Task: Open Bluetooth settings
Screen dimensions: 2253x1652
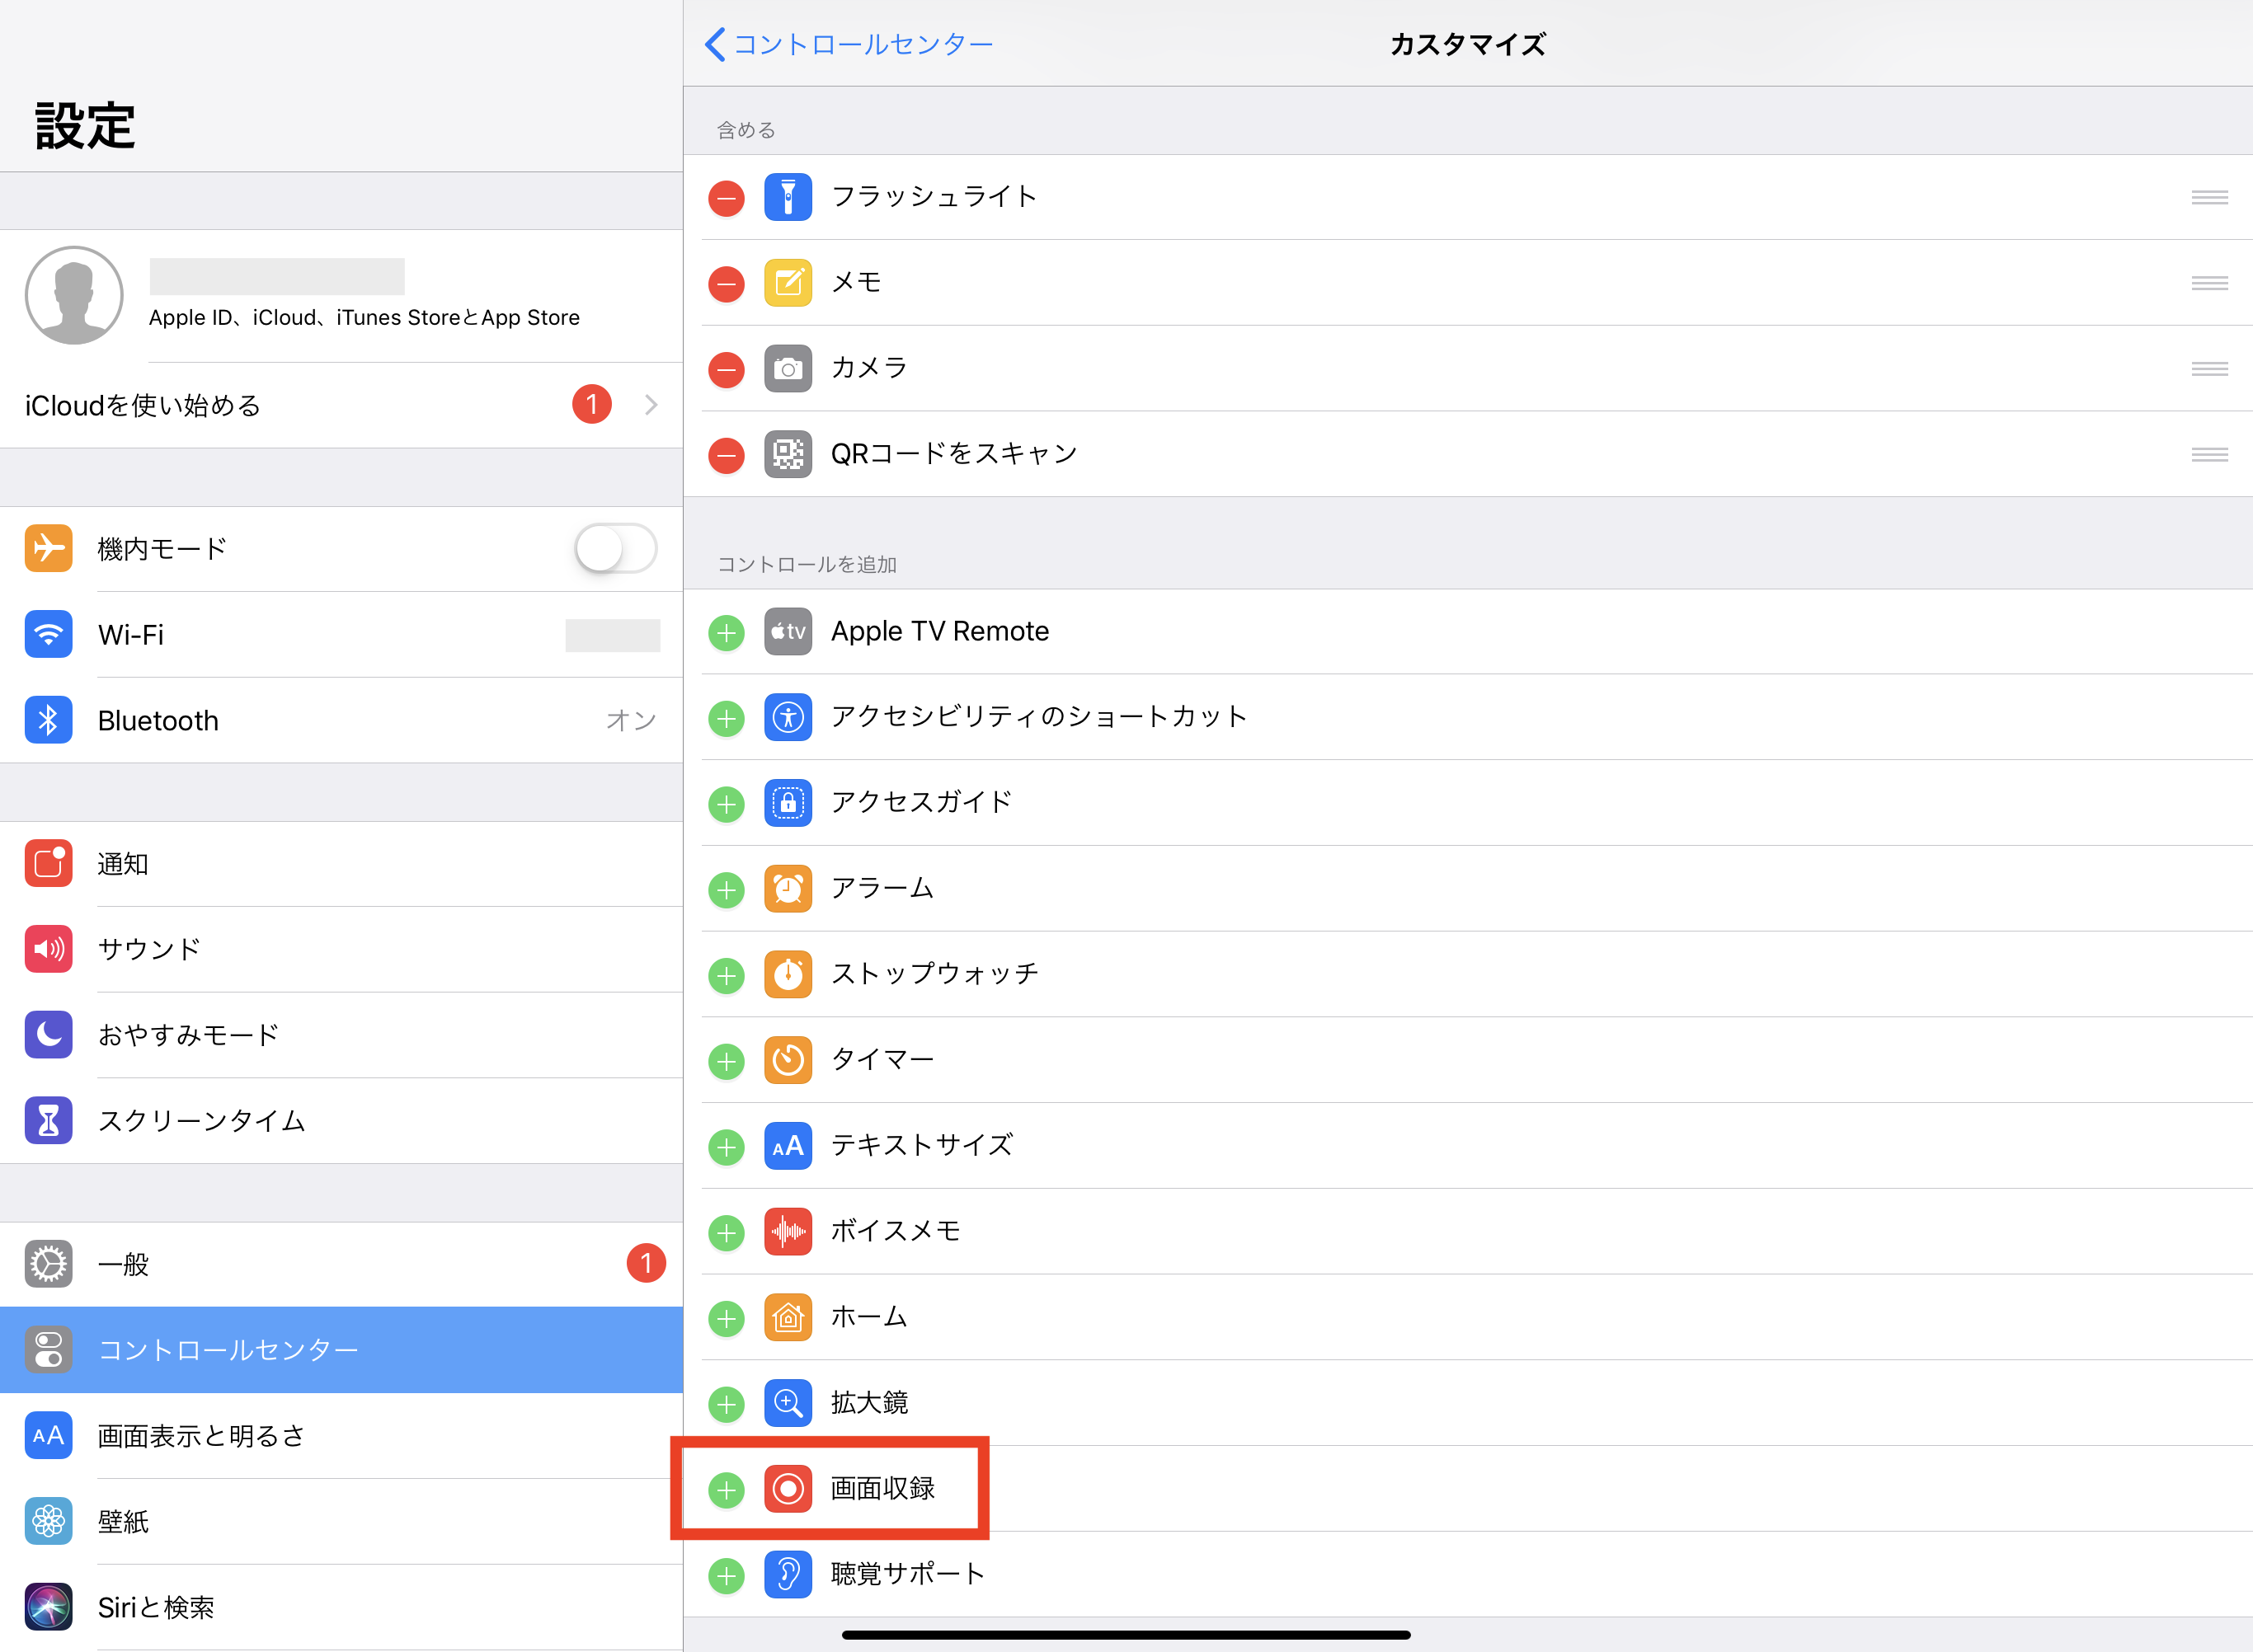Action: (x=341, y=721)
